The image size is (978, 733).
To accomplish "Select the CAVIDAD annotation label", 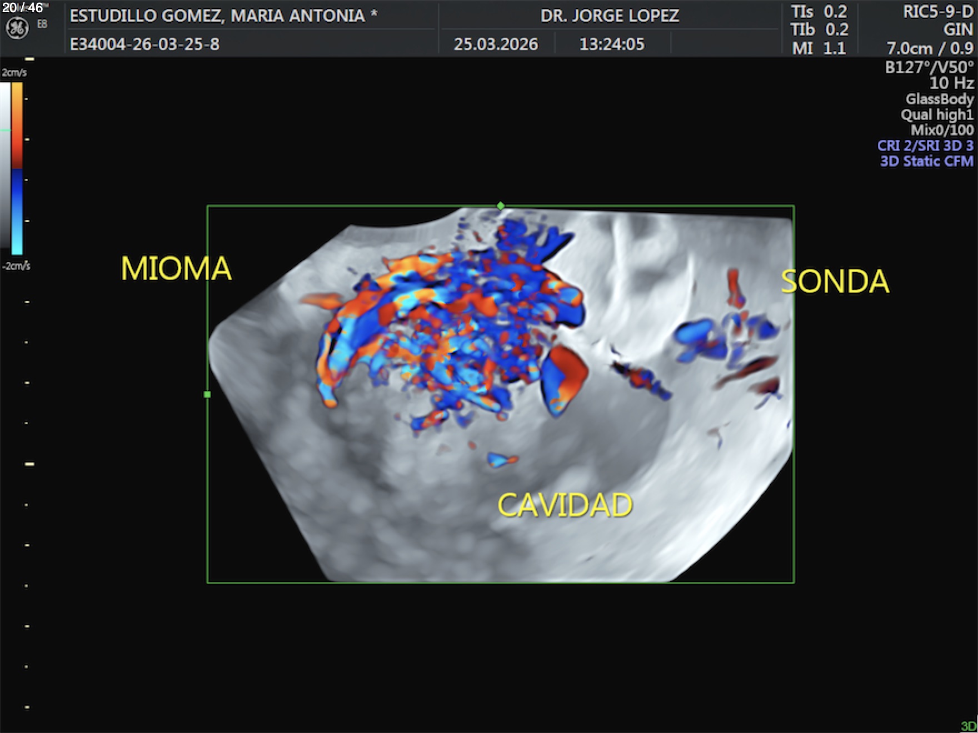I will click(x=565, y=505).
